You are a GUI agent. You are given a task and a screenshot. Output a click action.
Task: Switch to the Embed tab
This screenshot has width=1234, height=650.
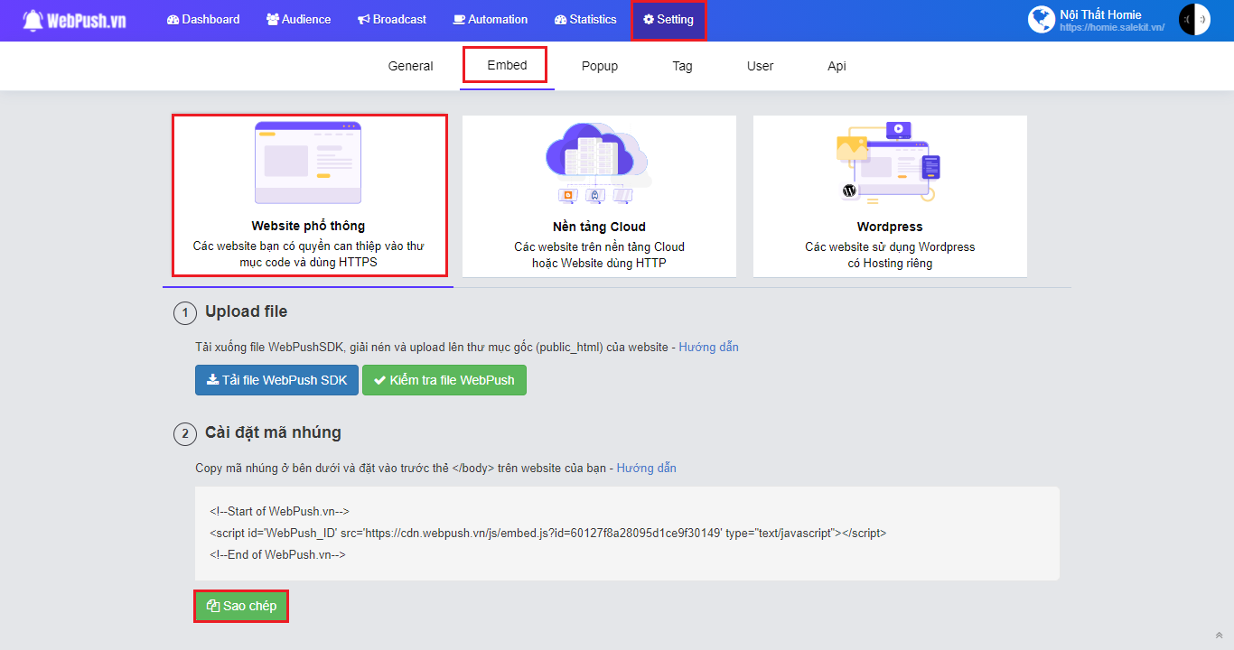507,65
